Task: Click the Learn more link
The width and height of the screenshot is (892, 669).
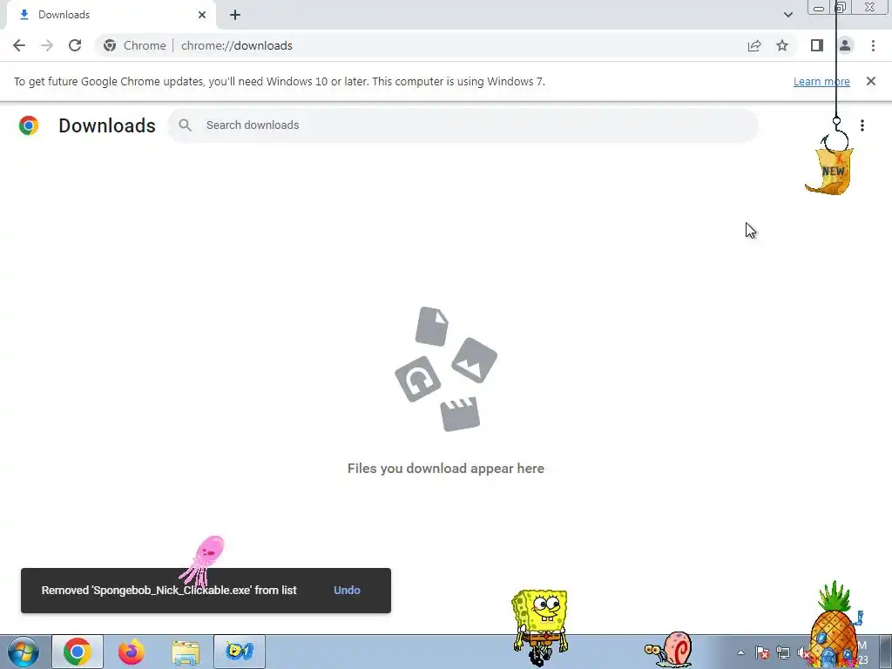Action: point(821,81)
